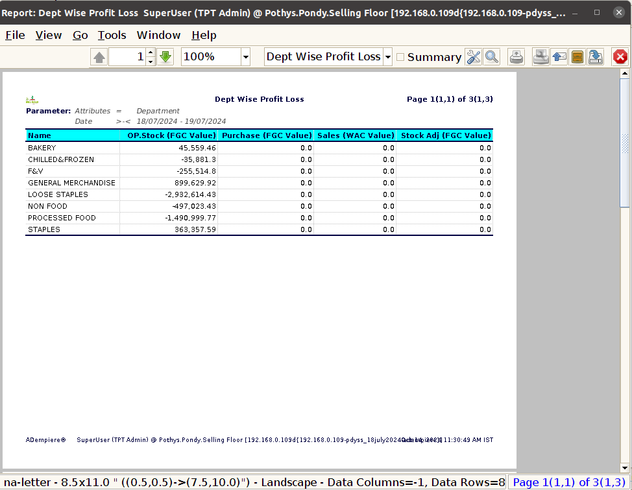Go to previous page with up arrow
The width and height of the screenshot is (632, 490).
tap(99, 57)
